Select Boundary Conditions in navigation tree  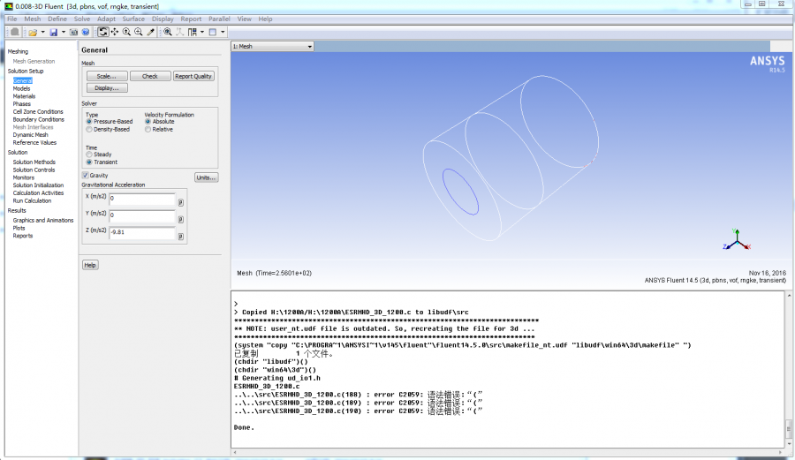[x=39, y=119]
